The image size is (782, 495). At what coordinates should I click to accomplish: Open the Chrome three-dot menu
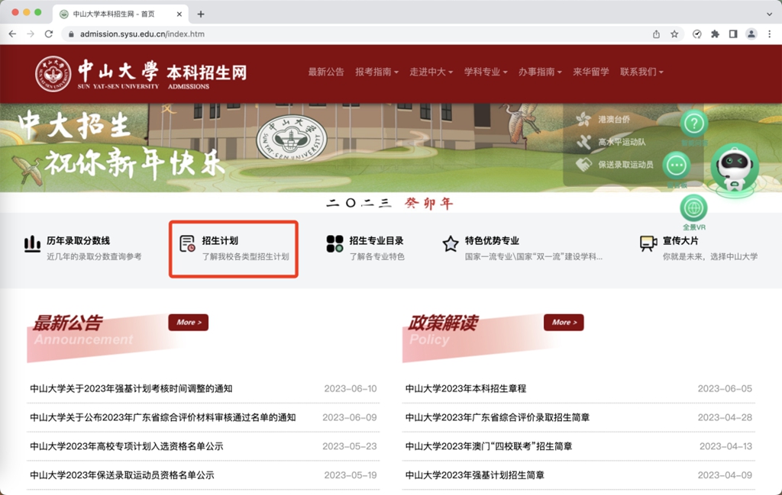point(770,34)
